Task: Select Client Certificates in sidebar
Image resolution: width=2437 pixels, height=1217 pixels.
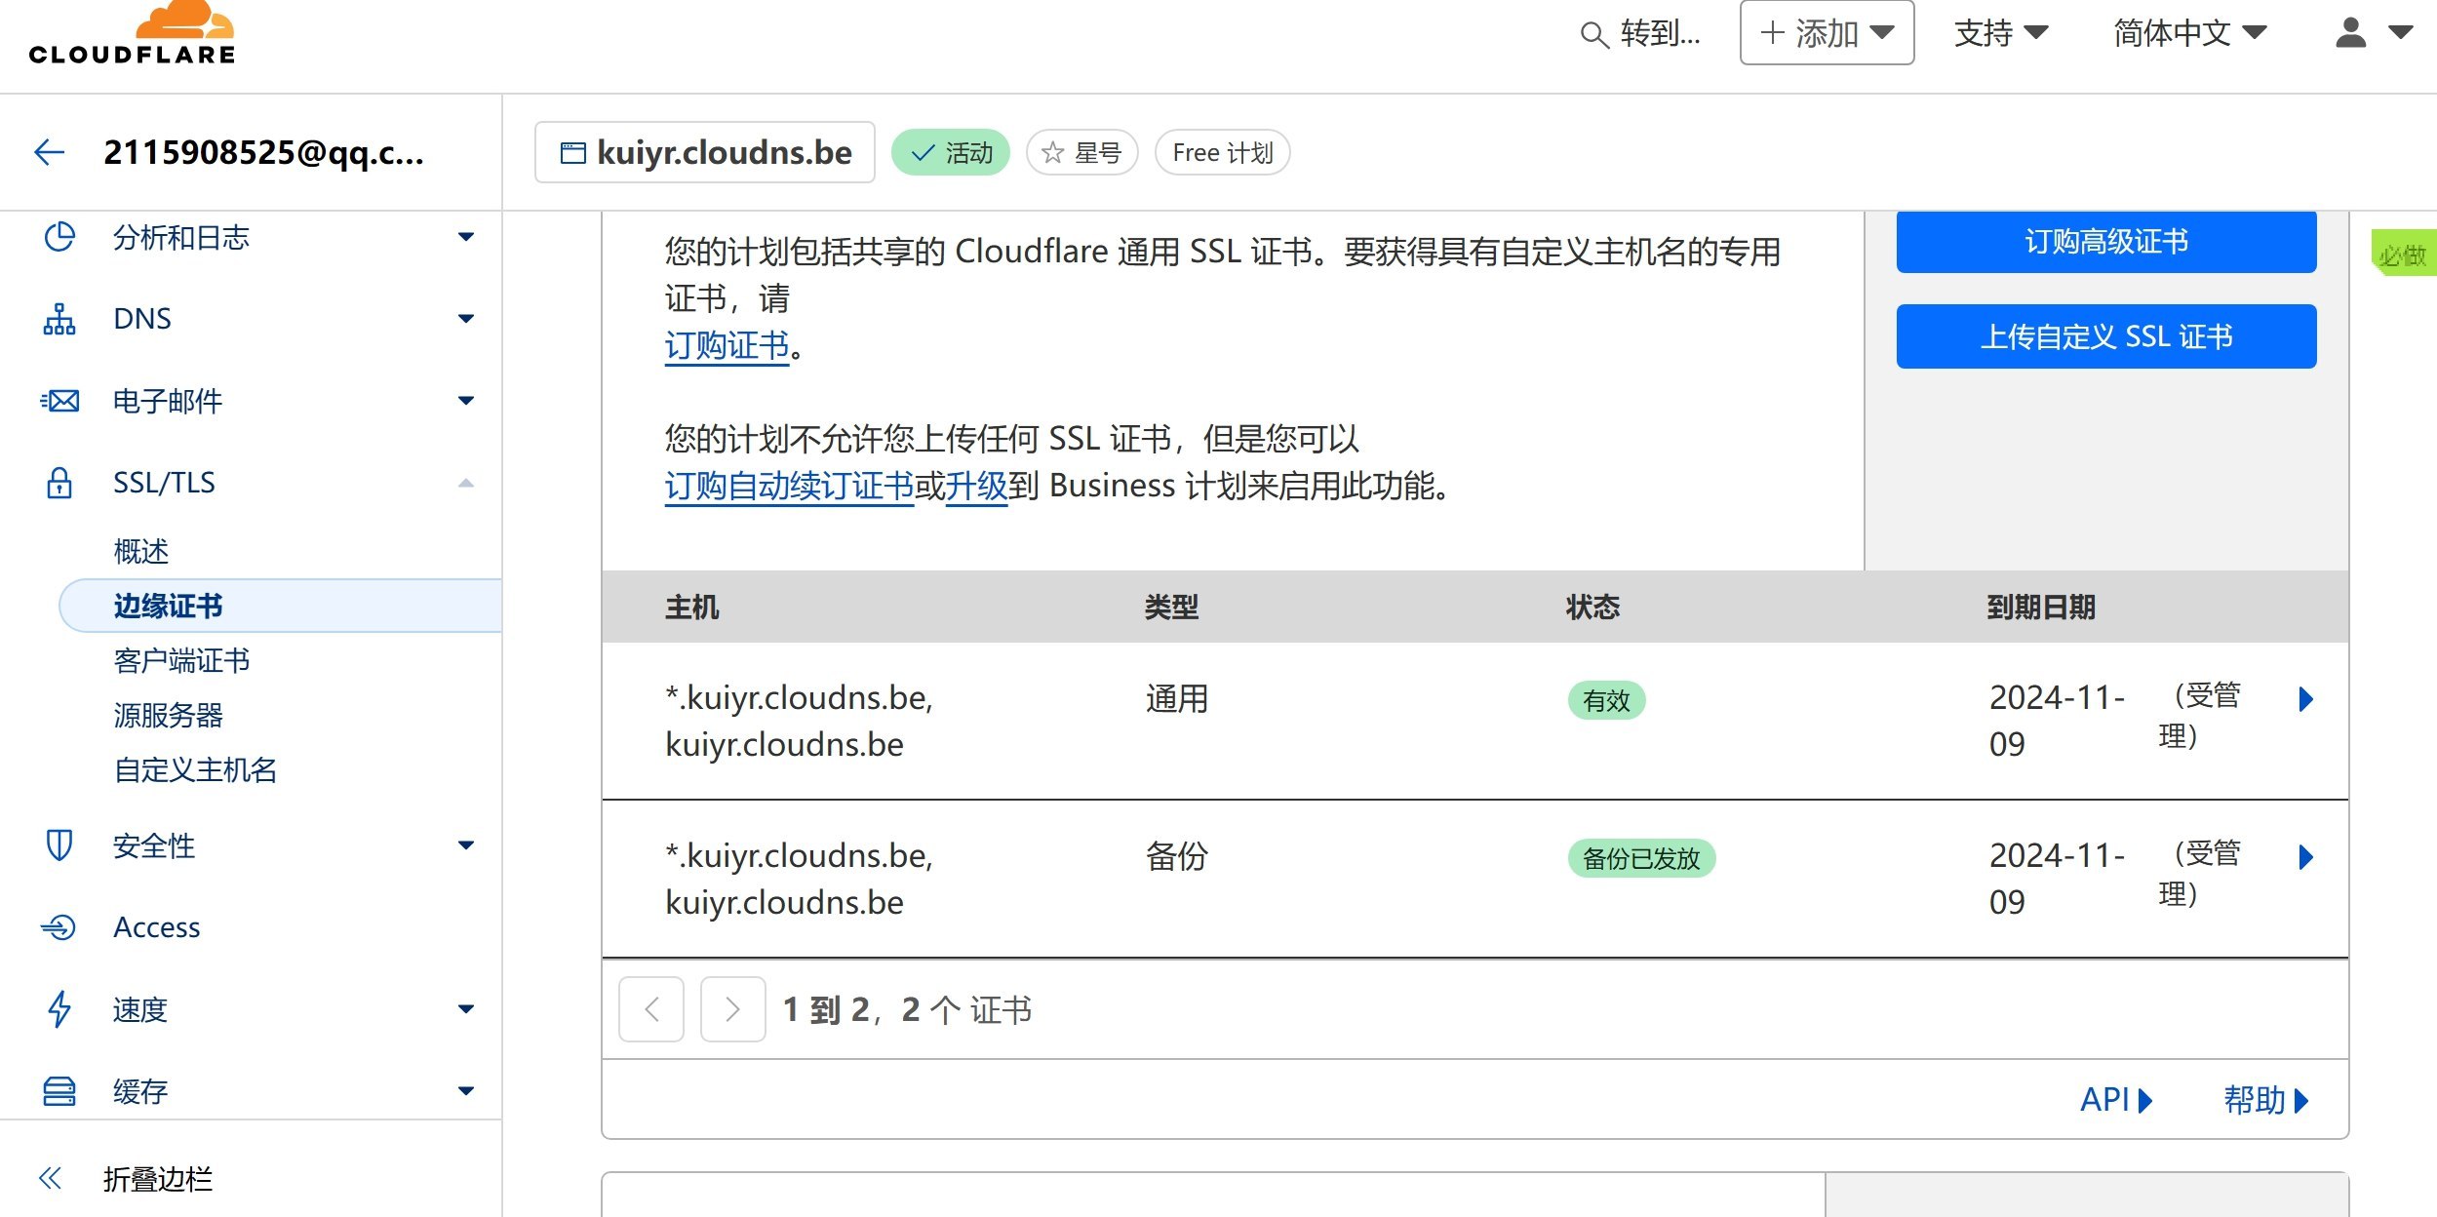Action: 181,660
